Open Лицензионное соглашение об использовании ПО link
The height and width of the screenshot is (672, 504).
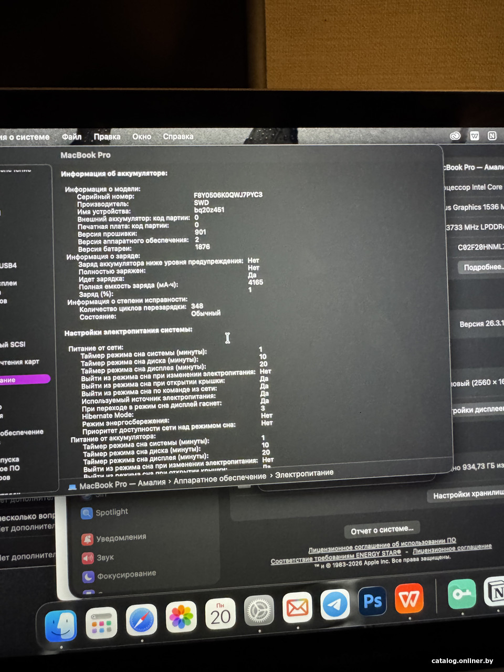coord(382,545)
